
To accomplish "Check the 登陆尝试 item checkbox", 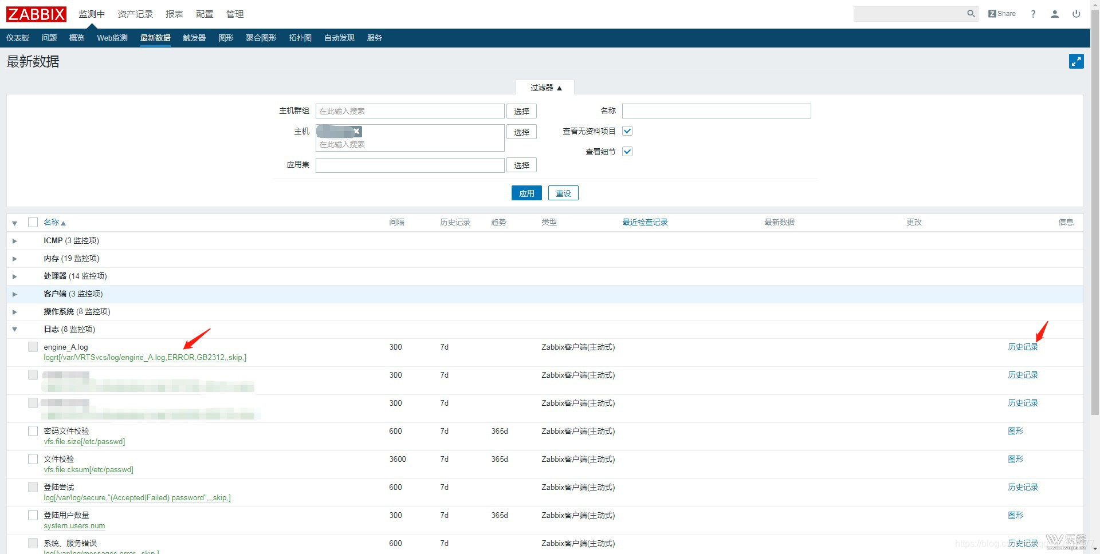I will (x=33, y=487).
